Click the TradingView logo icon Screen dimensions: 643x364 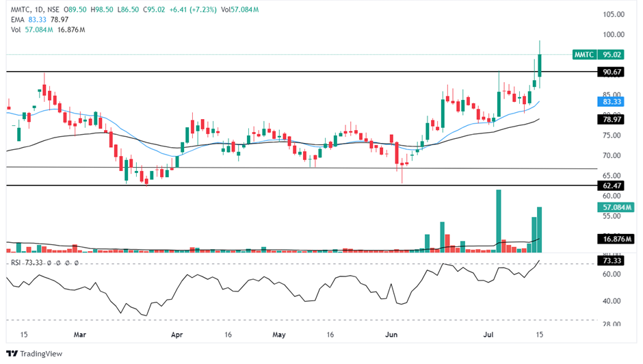[12, 353]
